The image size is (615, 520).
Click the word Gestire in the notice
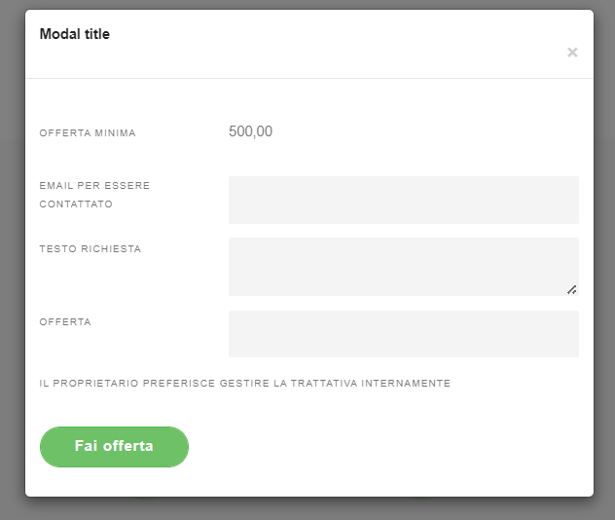point(244,383)
